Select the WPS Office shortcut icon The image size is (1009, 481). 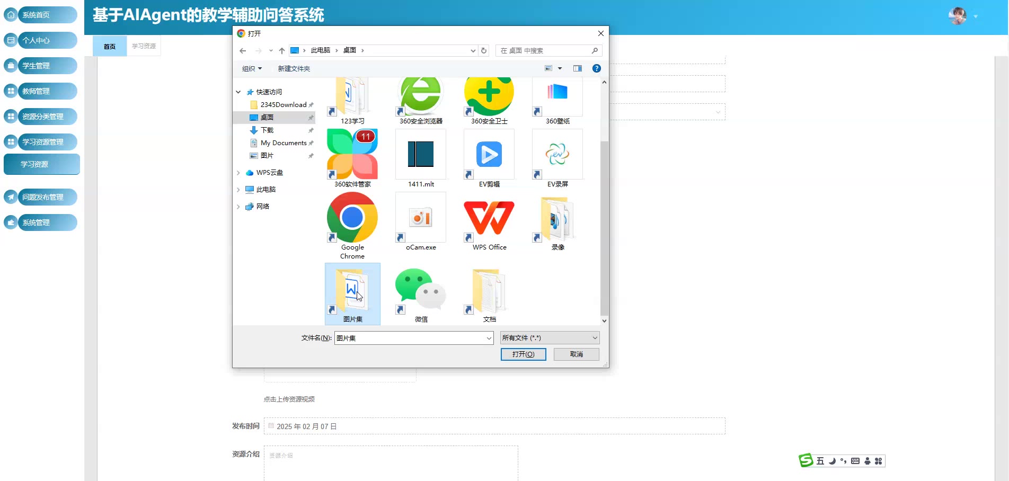click(x=489, y=221)
